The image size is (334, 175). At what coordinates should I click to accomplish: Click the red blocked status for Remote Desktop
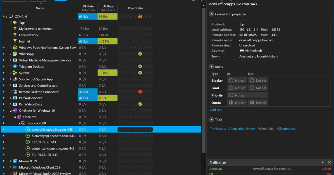[140, 92]
